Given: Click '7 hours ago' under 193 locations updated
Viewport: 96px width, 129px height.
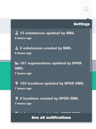Looking at the screenshot, I should point(23,88).
